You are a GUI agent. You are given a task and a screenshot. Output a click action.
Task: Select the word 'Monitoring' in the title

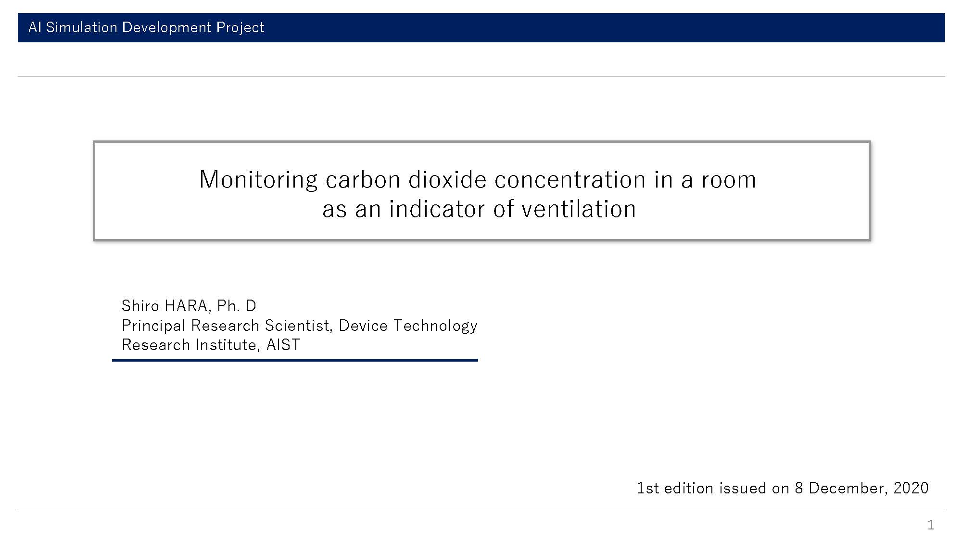click(258, 180)
